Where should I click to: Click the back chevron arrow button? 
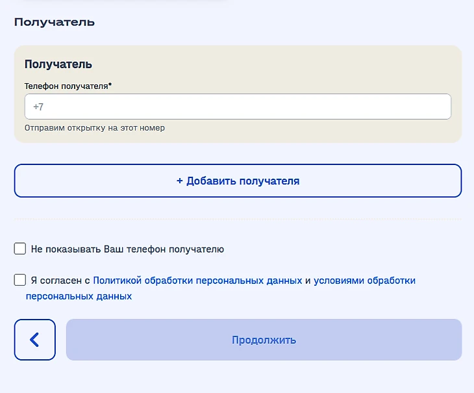[34, 339]
